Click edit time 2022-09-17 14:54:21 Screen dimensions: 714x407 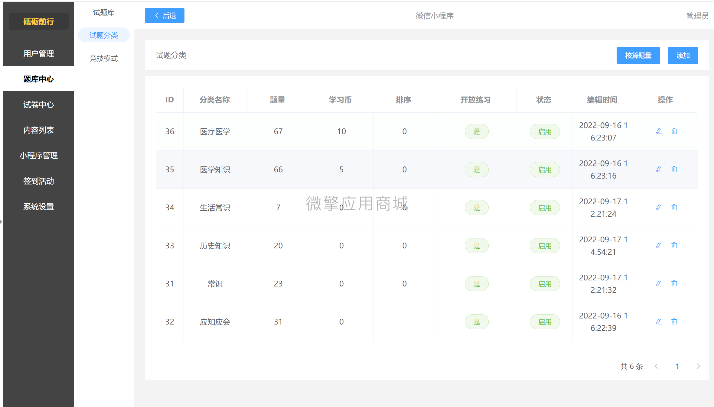603,246
